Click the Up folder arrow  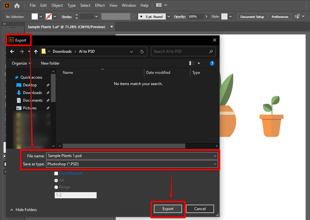coord(36,51)
